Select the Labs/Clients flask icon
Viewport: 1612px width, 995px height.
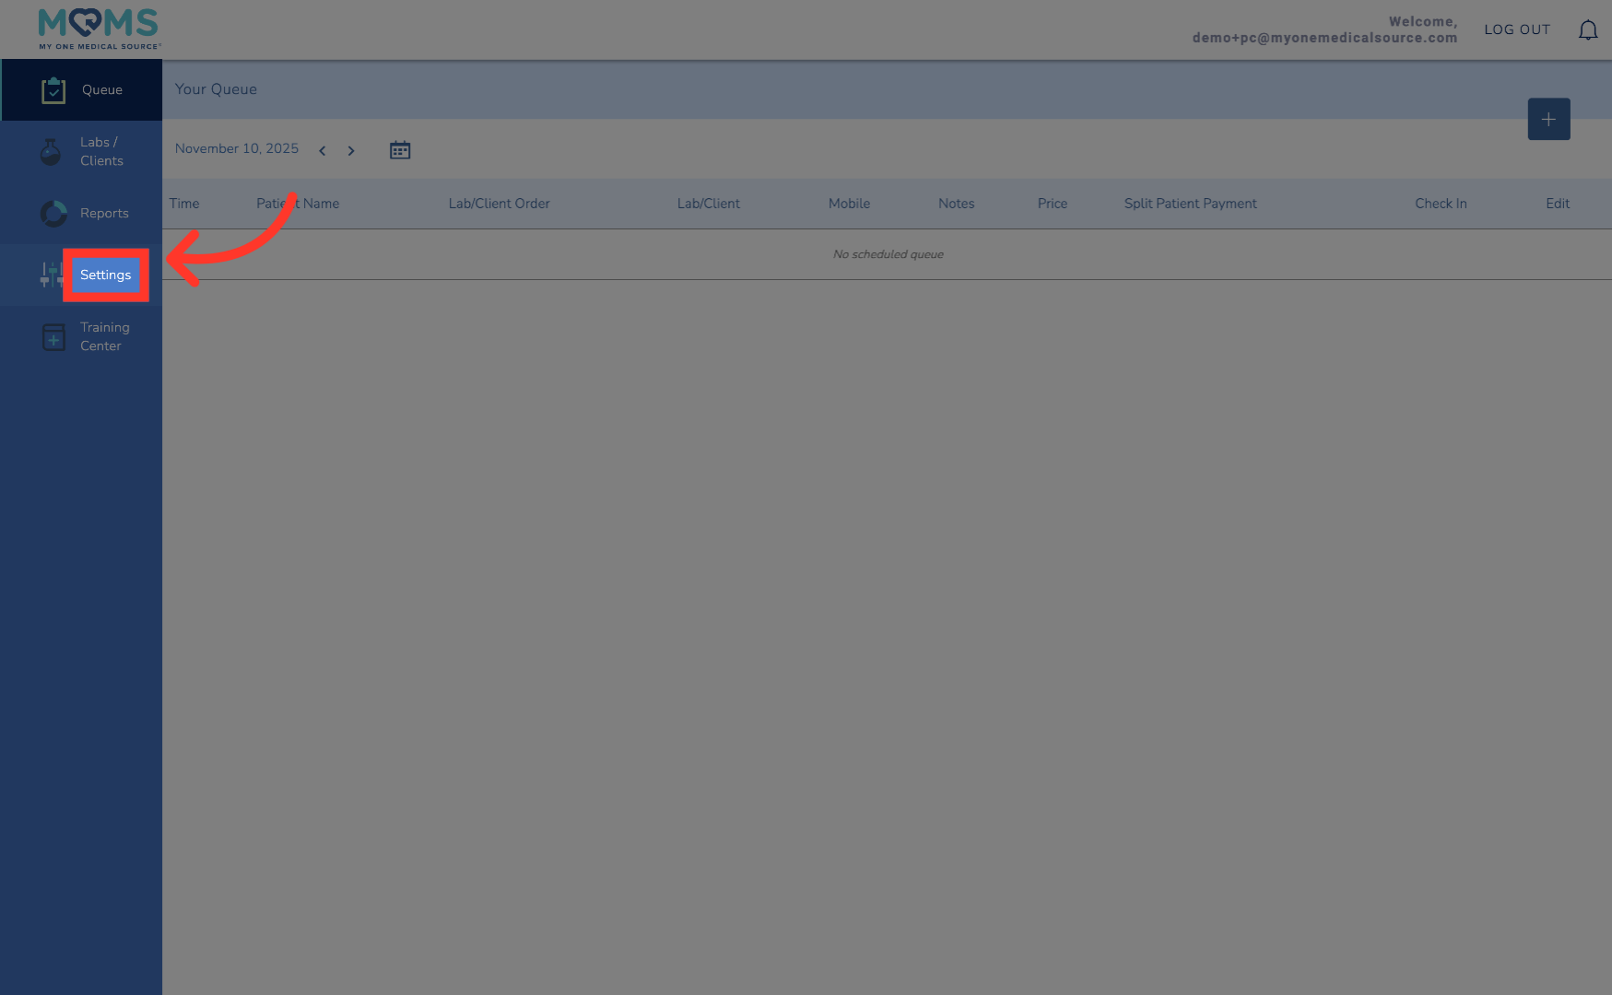click(x=51, y=151)
